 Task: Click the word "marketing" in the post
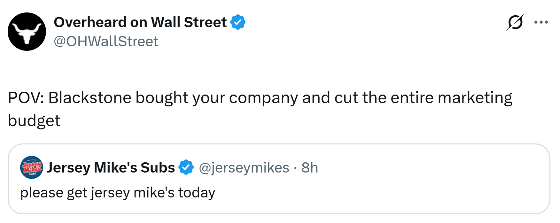pyautogui.click(x=475, y=98)
